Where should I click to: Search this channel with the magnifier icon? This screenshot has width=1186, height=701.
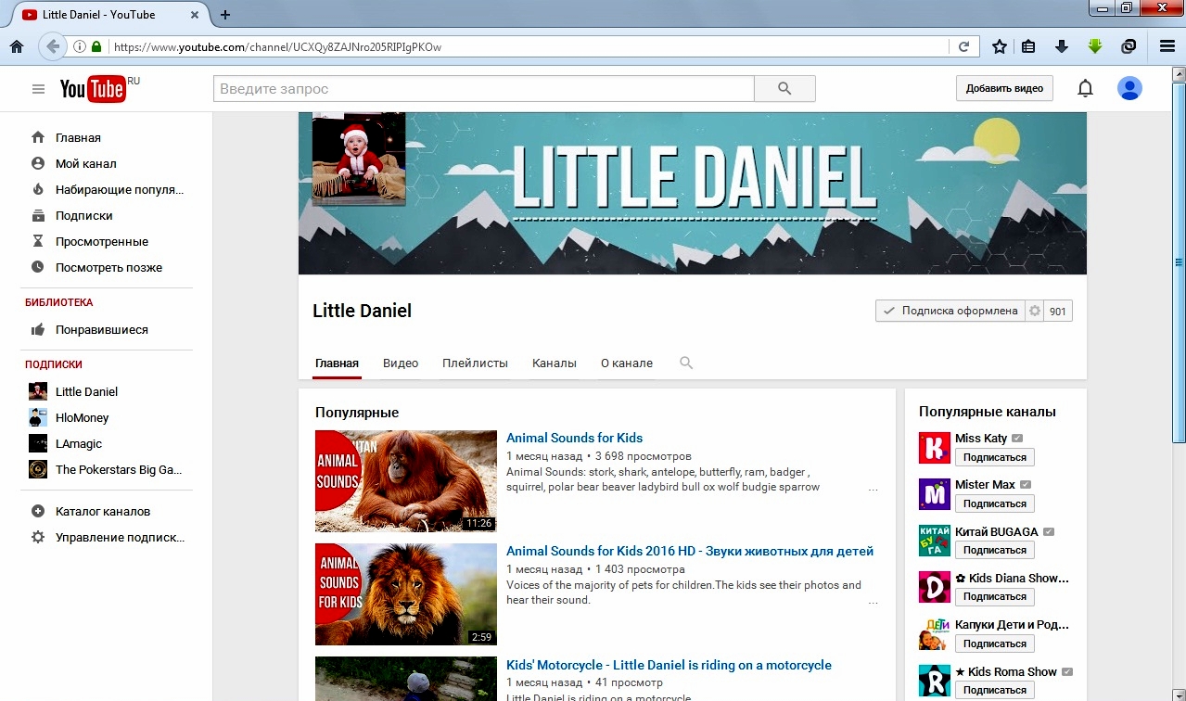click(686, 363)
